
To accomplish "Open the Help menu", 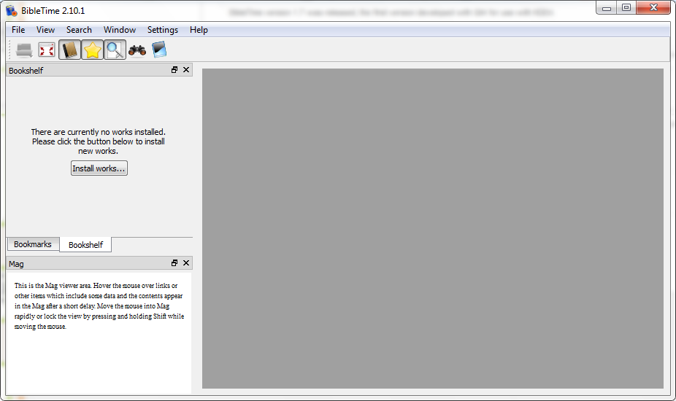I will [199, 30].
